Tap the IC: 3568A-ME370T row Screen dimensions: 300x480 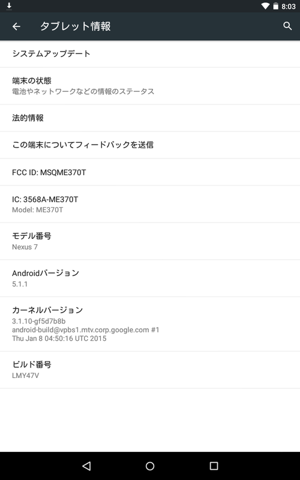(150, 204)
